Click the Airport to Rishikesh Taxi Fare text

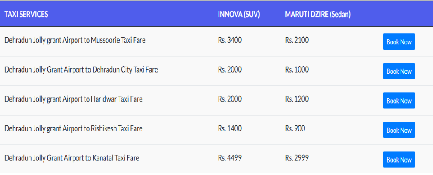[73, 128]
